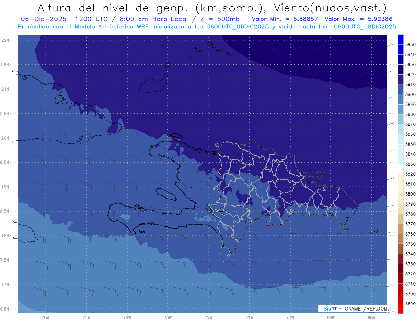This screenshot has width=417, height=322.
Task: Click the 68W longitude label
Action: pos(371,317)
